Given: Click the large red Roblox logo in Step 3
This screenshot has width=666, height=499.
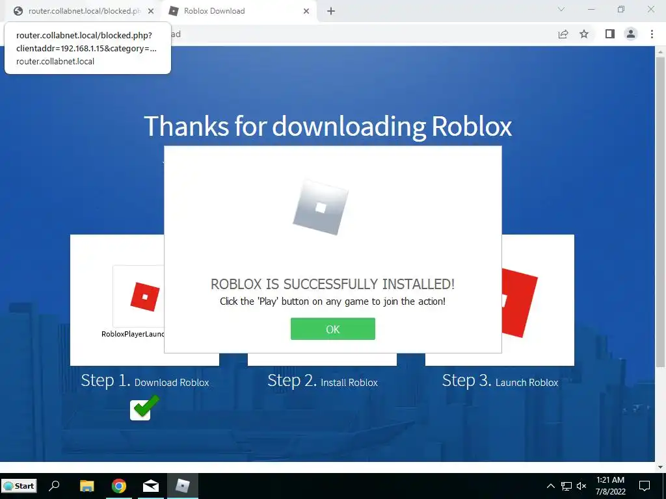Looking at the screenshot, I should (520, 303).
